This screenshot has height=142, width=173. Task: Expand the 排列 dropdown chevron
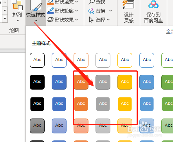[x=18, y=20]
